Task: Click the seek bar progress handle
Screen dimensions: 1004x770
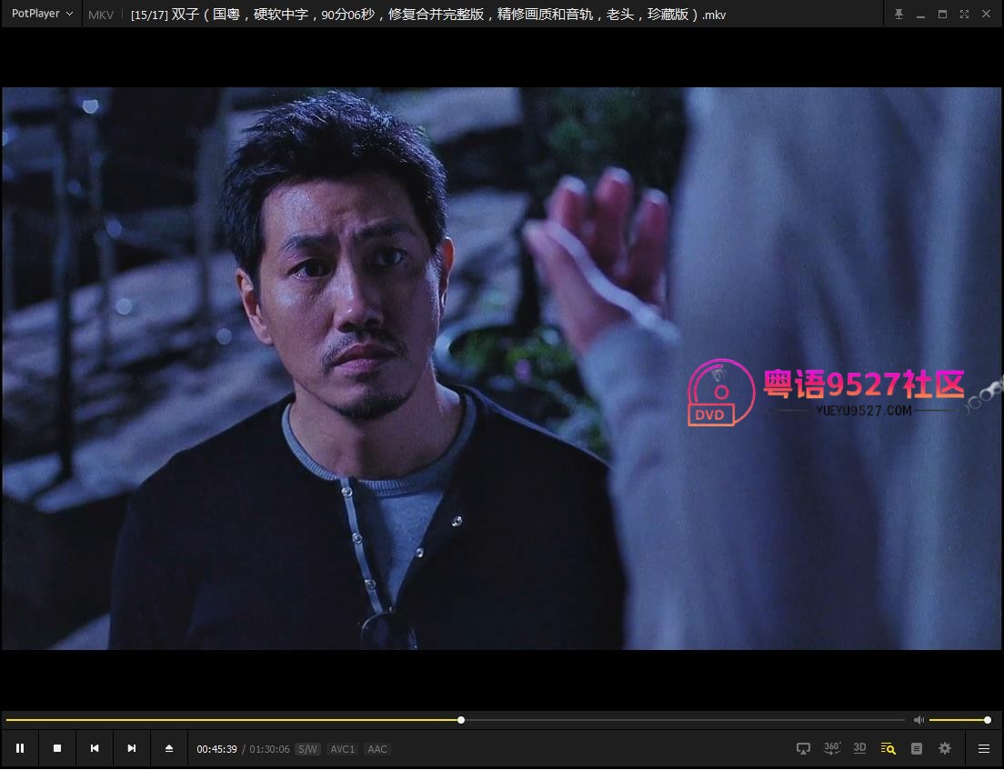Action: pyautogui.click(x=461, y=720)
